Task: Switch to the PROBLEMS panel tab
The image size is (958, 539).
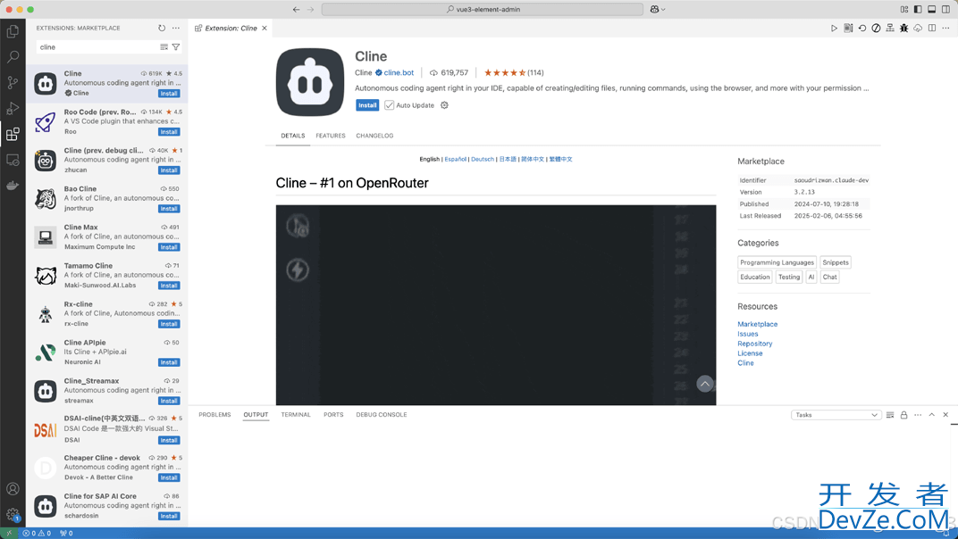Action: coord(214,415)
